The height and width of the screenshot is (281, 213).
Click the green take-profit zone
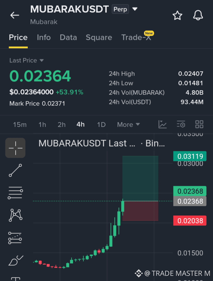[x=140, y=178]
